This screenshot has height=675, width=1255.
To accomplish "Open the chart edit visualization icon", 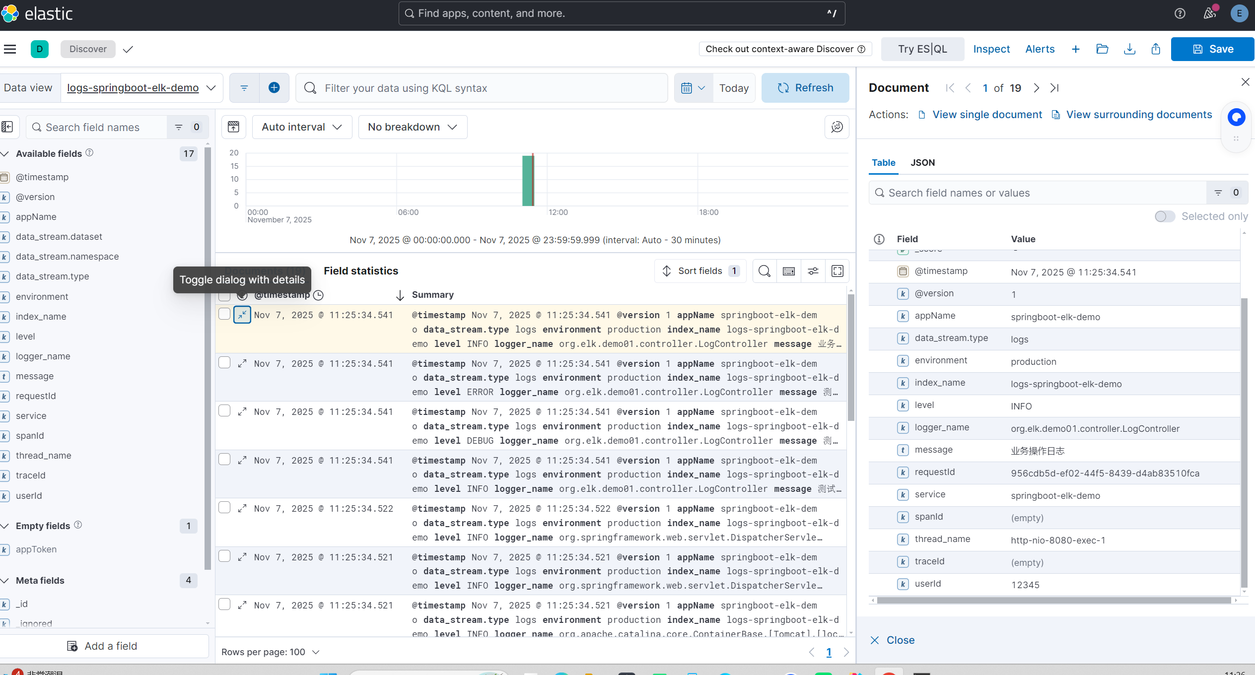I will pos(837,127).
